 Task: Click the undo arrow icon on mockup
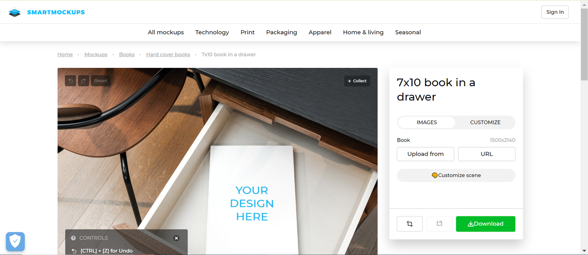[70, 81]
